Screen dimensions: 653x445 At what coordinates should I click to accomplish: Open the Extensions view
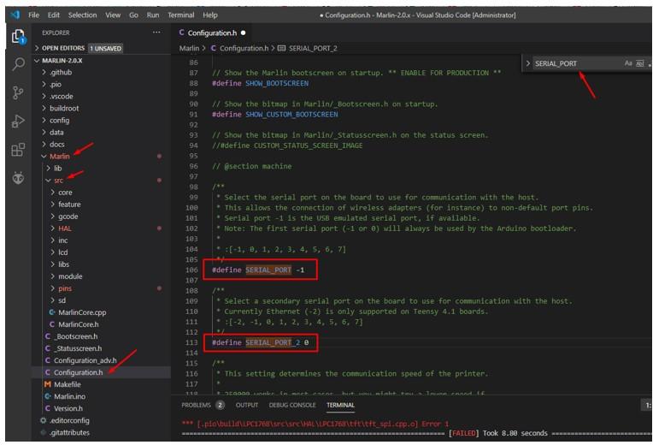(x=18, y=149)
